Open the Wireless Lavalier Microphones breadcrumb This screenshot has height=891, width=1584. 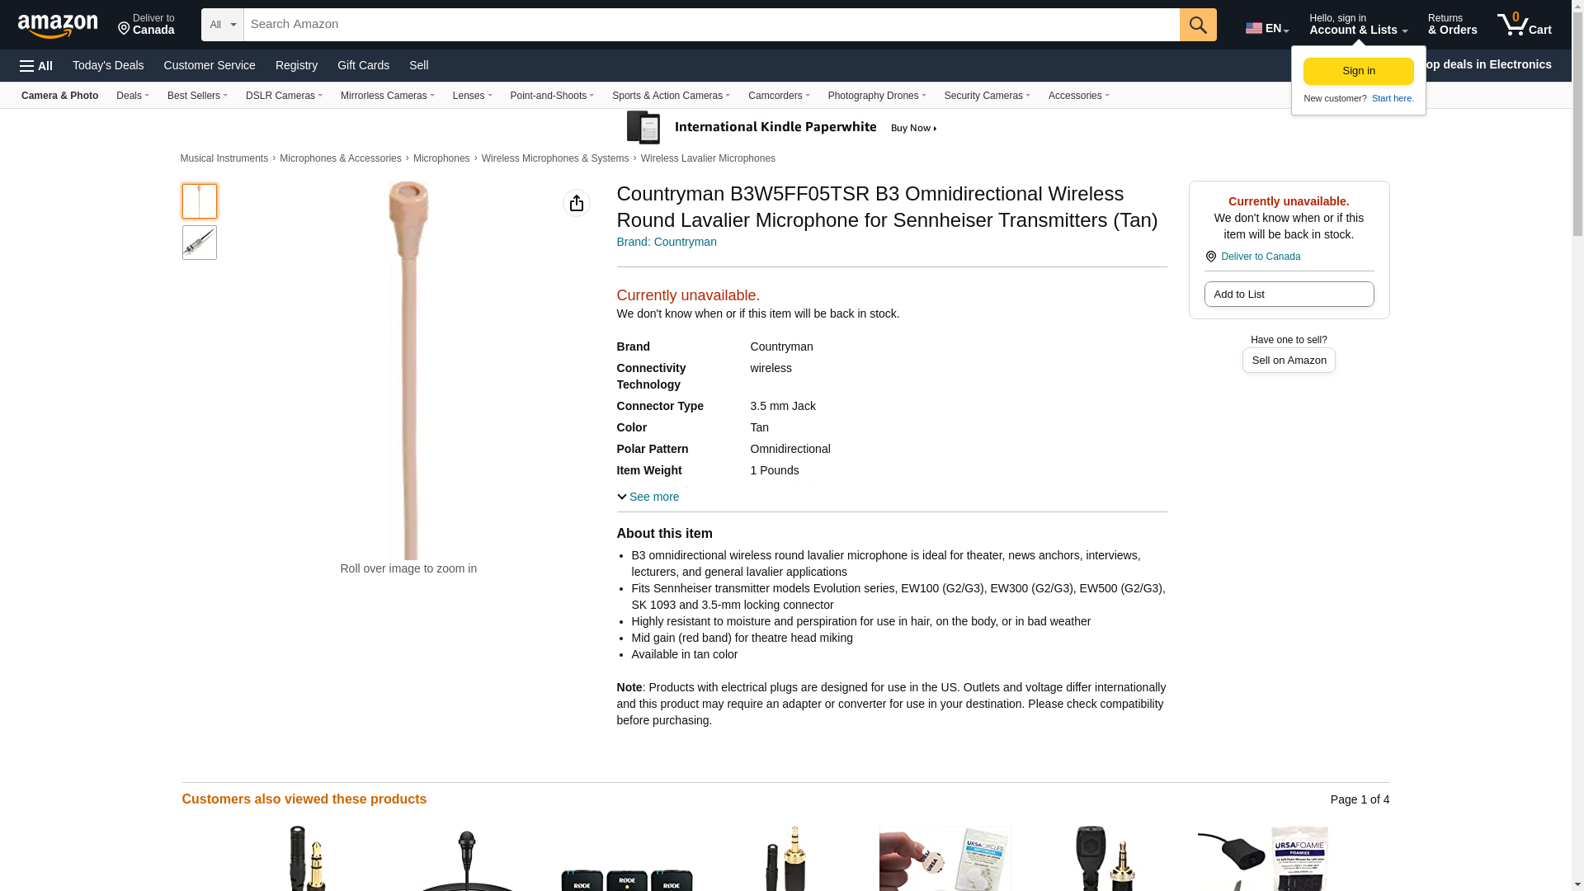pos(708,158)
